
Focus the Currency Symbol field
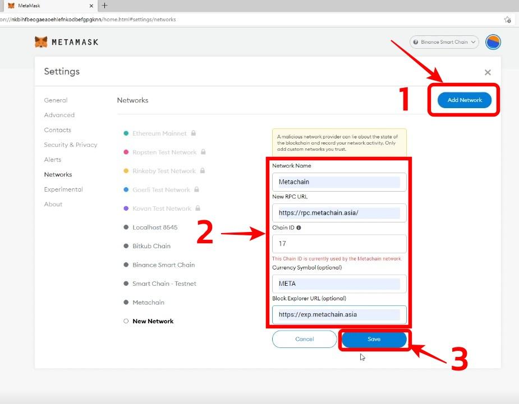[339, 284]
